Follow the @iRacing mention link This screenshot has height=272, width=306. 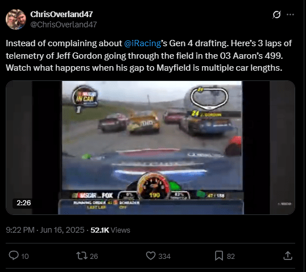click(x=142, y=43)
